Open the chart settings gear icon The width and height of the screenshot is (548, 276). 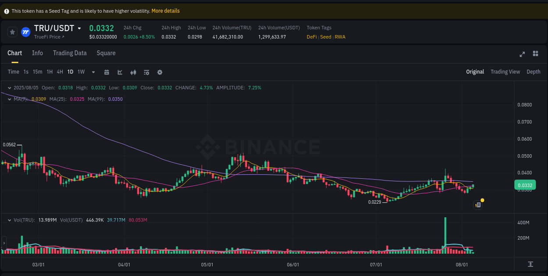pyautogui.click(x=160, y=72)
